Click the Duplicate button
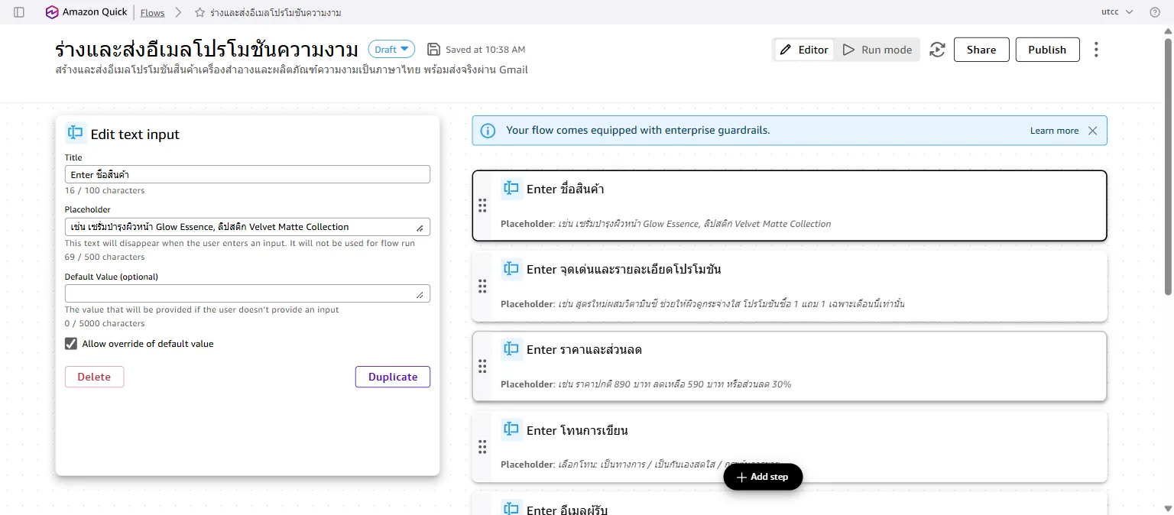The width and height of the screenshot is (1174, 515). tap(393, 377)
